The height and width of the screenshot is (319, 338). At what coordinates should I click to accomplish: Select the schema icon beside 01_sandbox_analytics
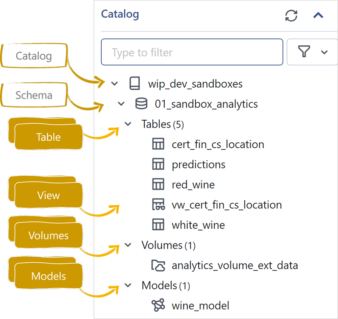(141, 104)
